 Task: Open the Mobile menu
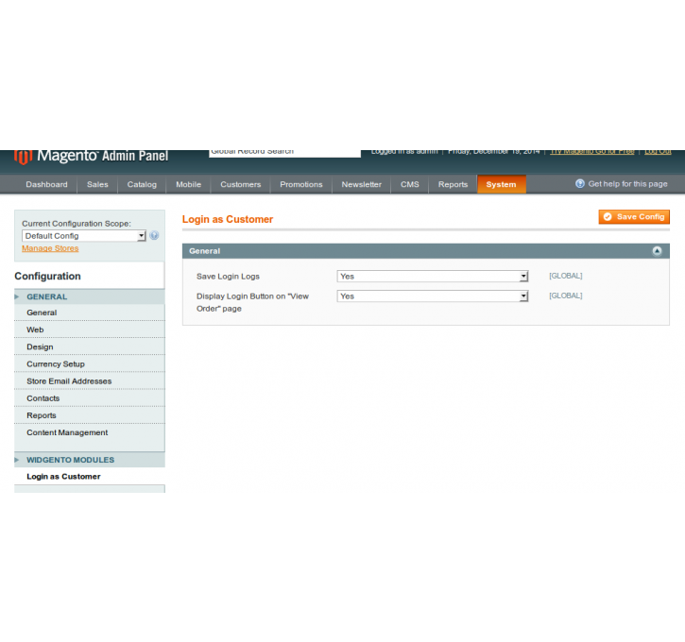pos(188,184)
